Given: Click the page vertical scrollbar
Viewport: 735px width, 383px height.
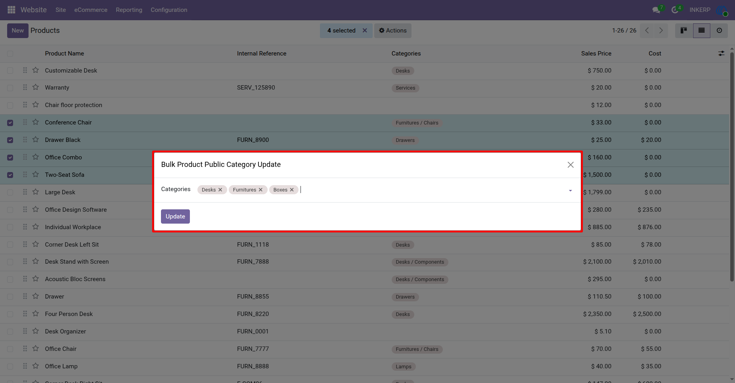Looking at the screenshot, I should click(x=732, y=167).
